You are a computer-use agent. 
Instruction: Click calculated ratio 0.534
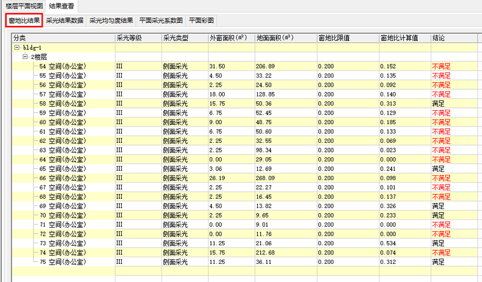(388, 243)
